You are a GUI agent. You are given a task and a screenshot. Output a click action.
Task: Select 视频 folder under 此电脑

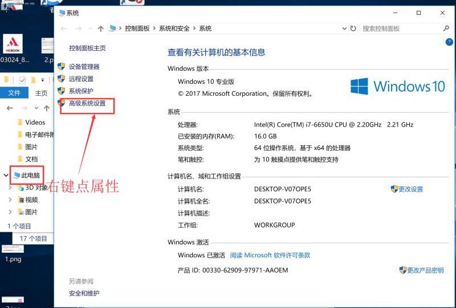28,200
